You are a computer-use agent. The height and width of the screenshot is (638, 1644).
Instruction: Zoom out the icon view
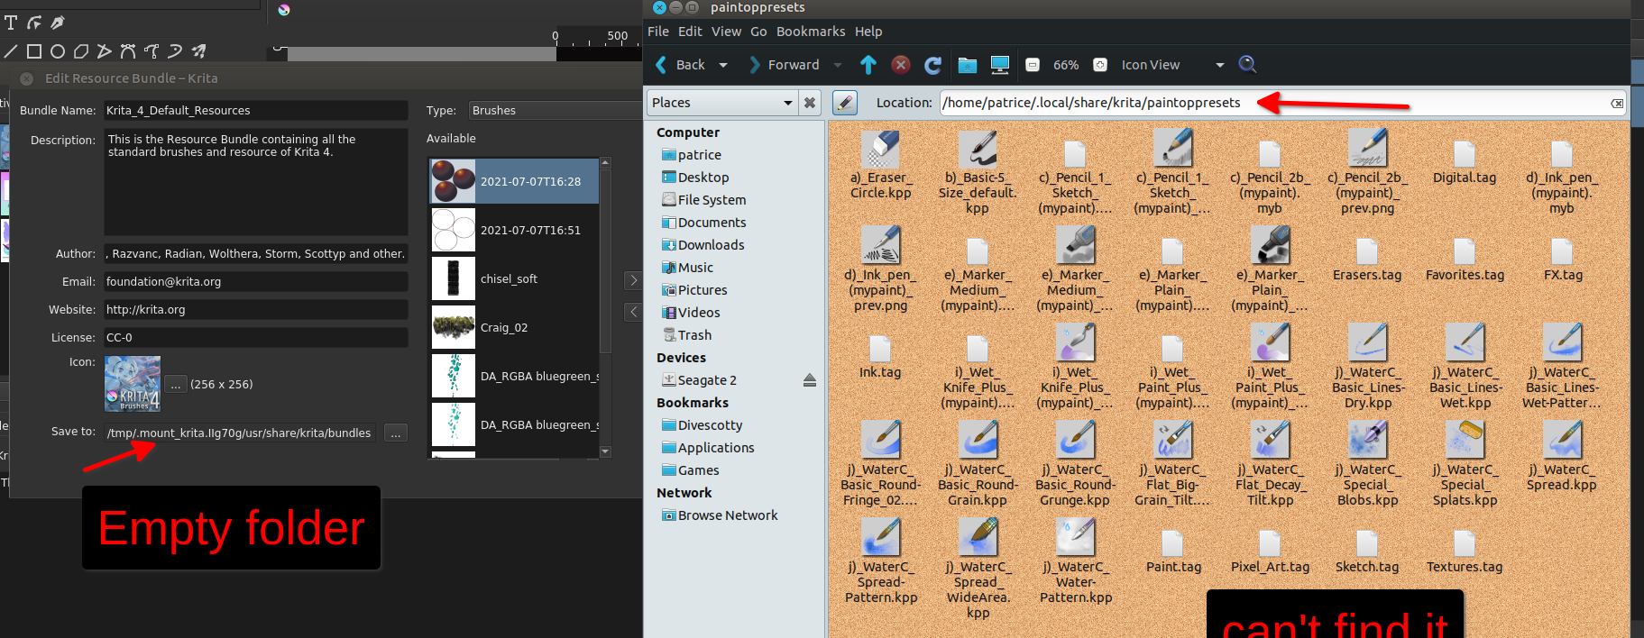pyautogui.click(x=1033, y=65)
